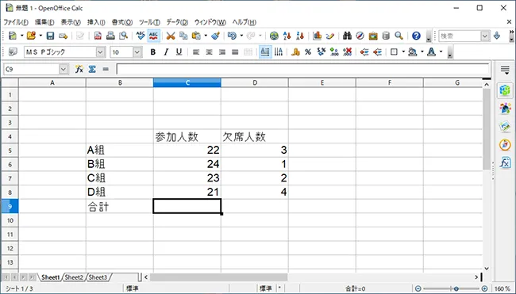516x294 pixels.
Task: Open search box history dropdown
Action: (485, 36)
